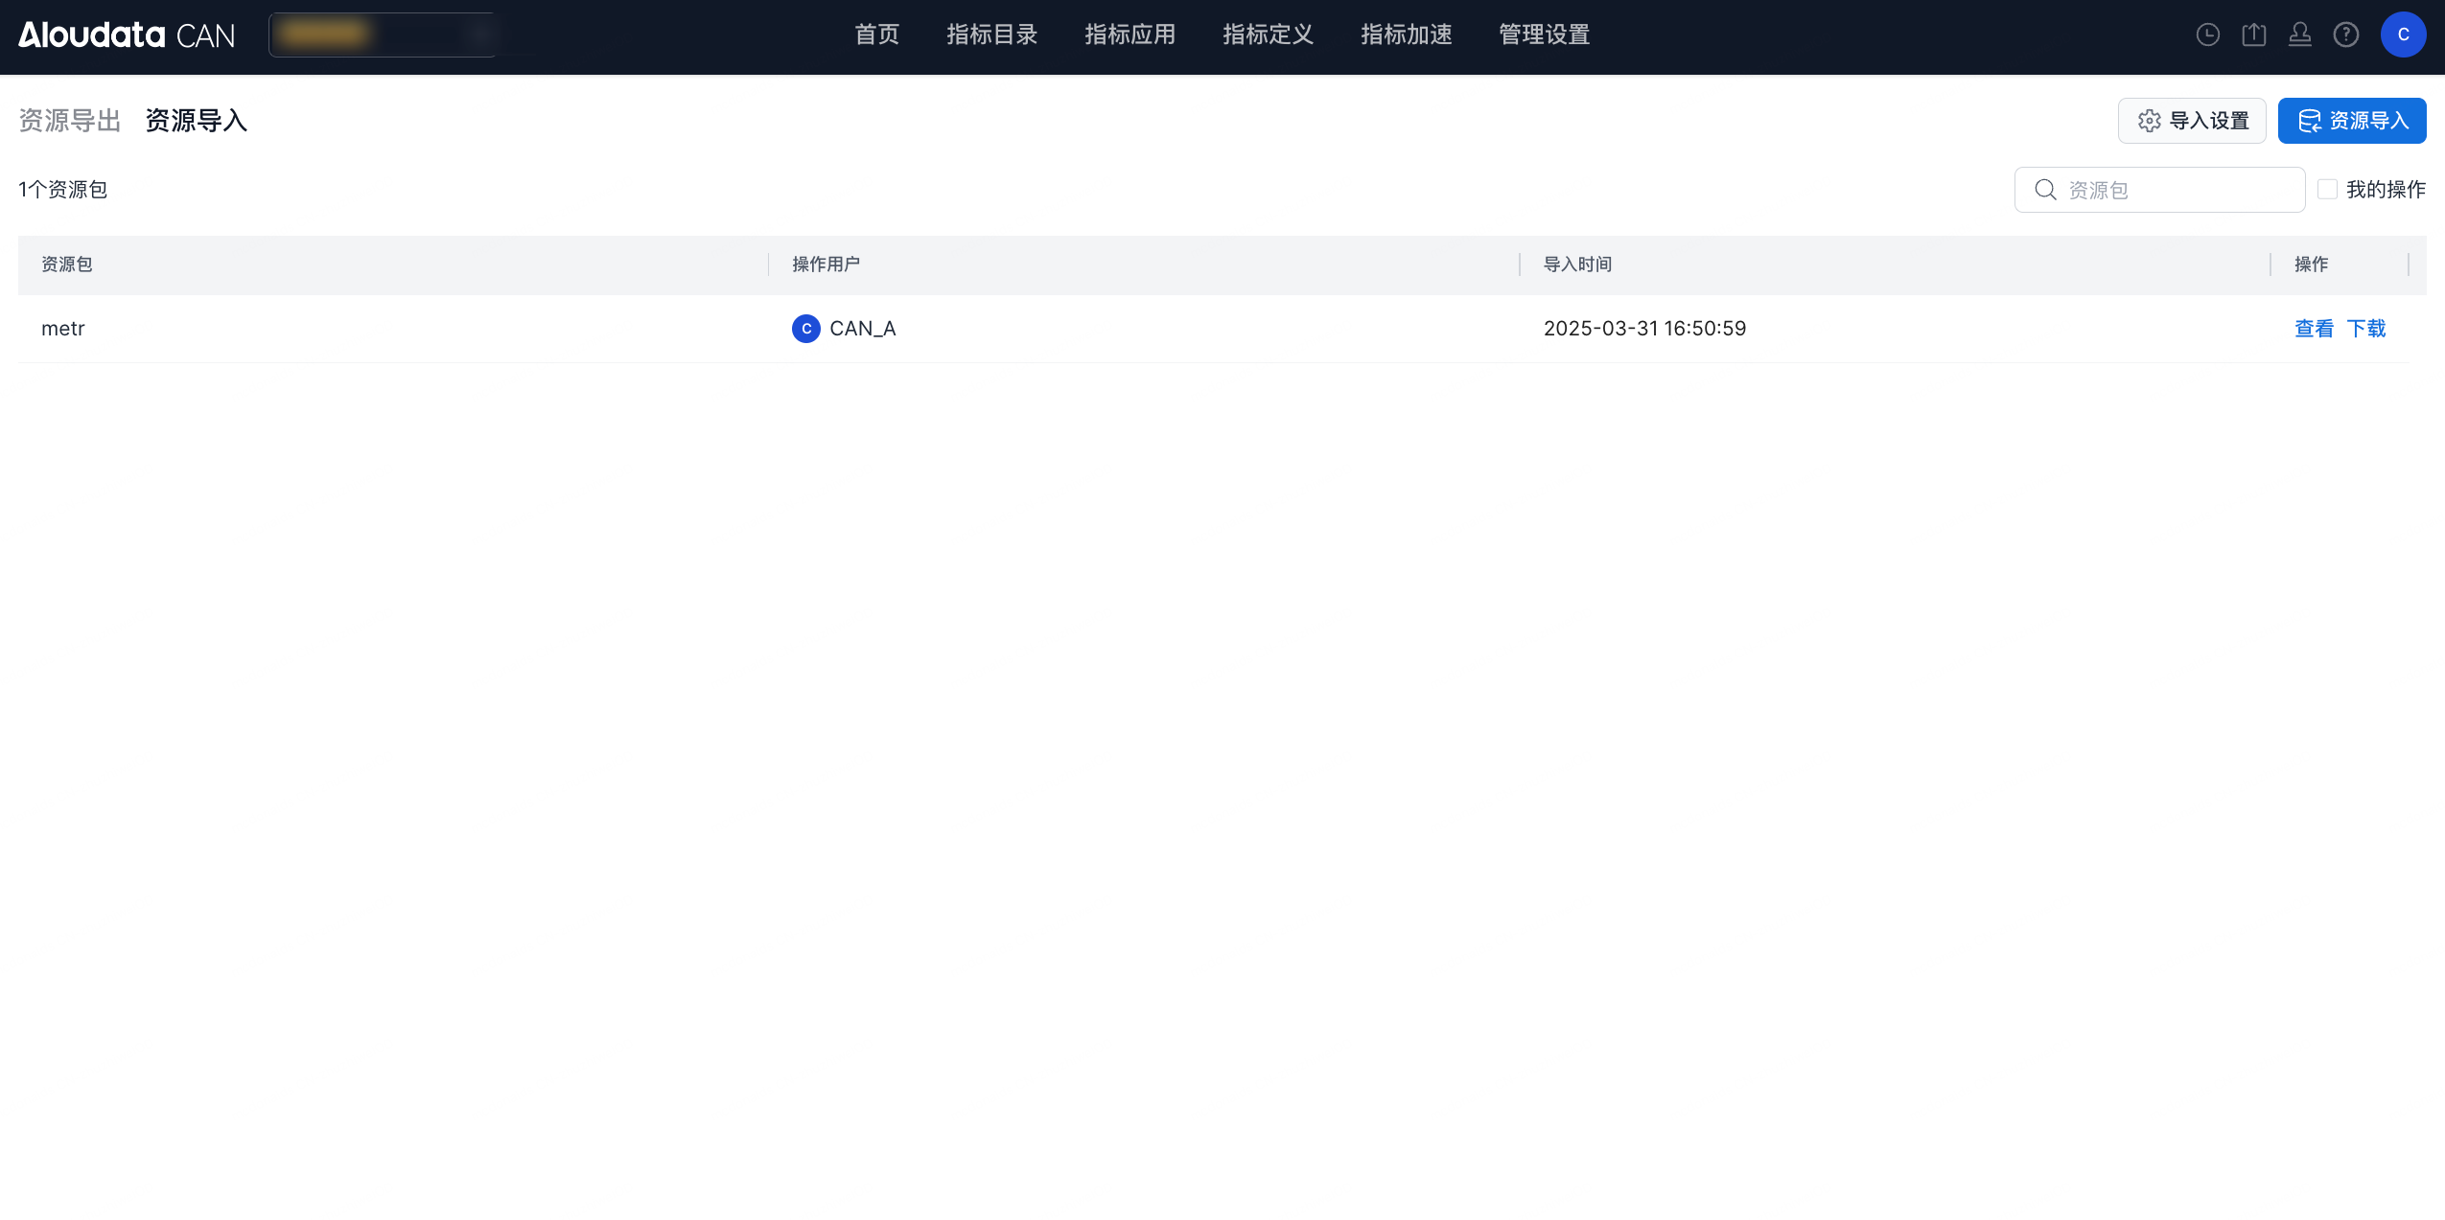Open the blue user avatar menu
Screen dimensions: 2445x1220
2402,35
